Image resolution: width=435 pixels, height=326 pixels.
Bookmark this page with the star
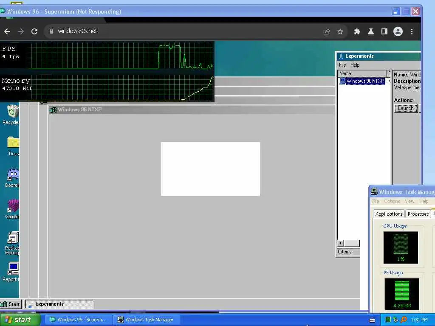(x=340, y=31)
